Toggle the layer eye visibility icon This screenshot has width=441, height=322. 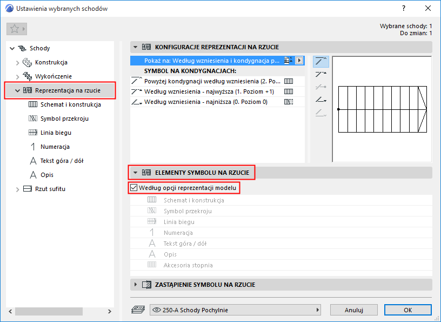tap(156, 310)
